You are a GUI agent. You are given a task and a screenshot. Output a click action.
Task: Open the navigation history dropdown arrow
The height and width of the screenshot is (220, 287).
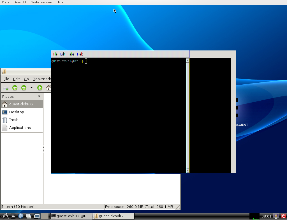coord(31,88)
